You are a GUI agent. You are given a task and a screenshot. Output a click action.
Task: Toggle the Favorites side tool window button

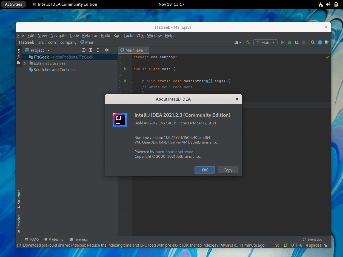tap(19, 223)
